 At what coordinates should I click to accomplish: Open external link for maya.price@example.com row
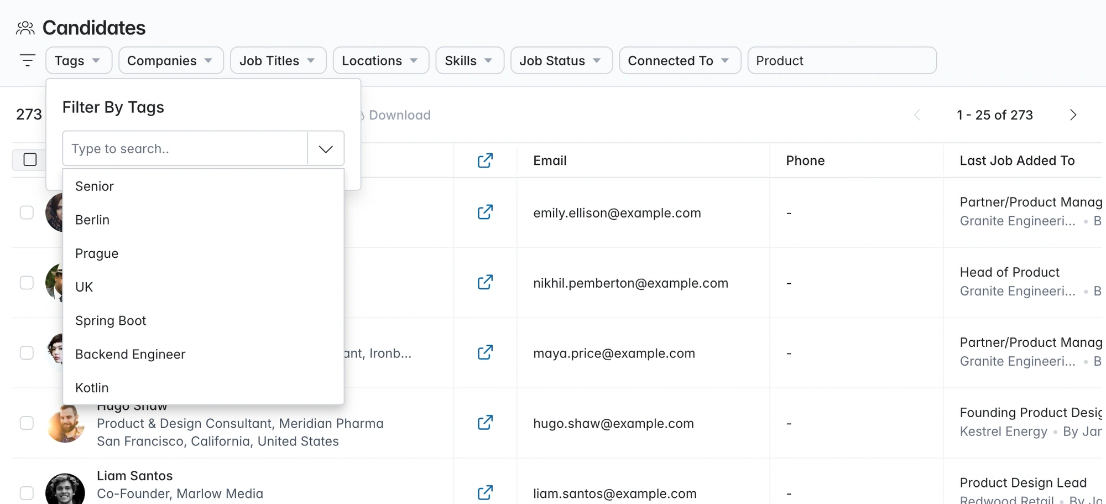click(485, 353)
